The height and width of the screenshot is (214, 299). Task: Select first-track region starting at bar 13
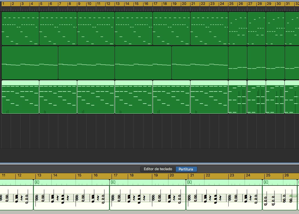(134, 28)
